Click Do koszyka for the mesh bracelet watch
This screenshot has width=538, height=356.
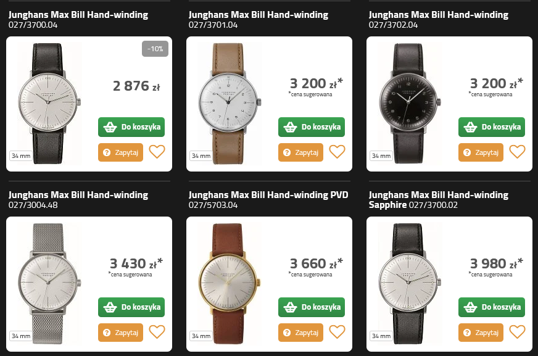pyautogui.click(x=131, y=307)
